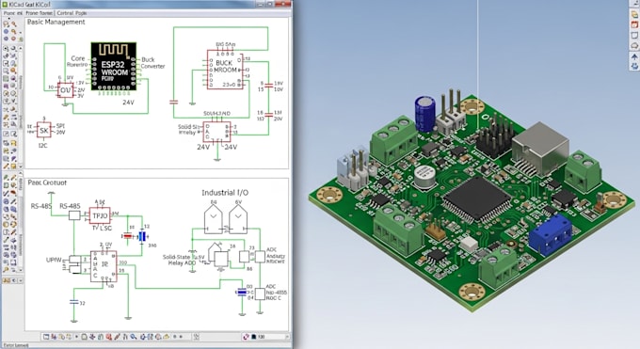
Task: Click the polygon outline icon in right toolbar
Action: click(x=634, y=46)
